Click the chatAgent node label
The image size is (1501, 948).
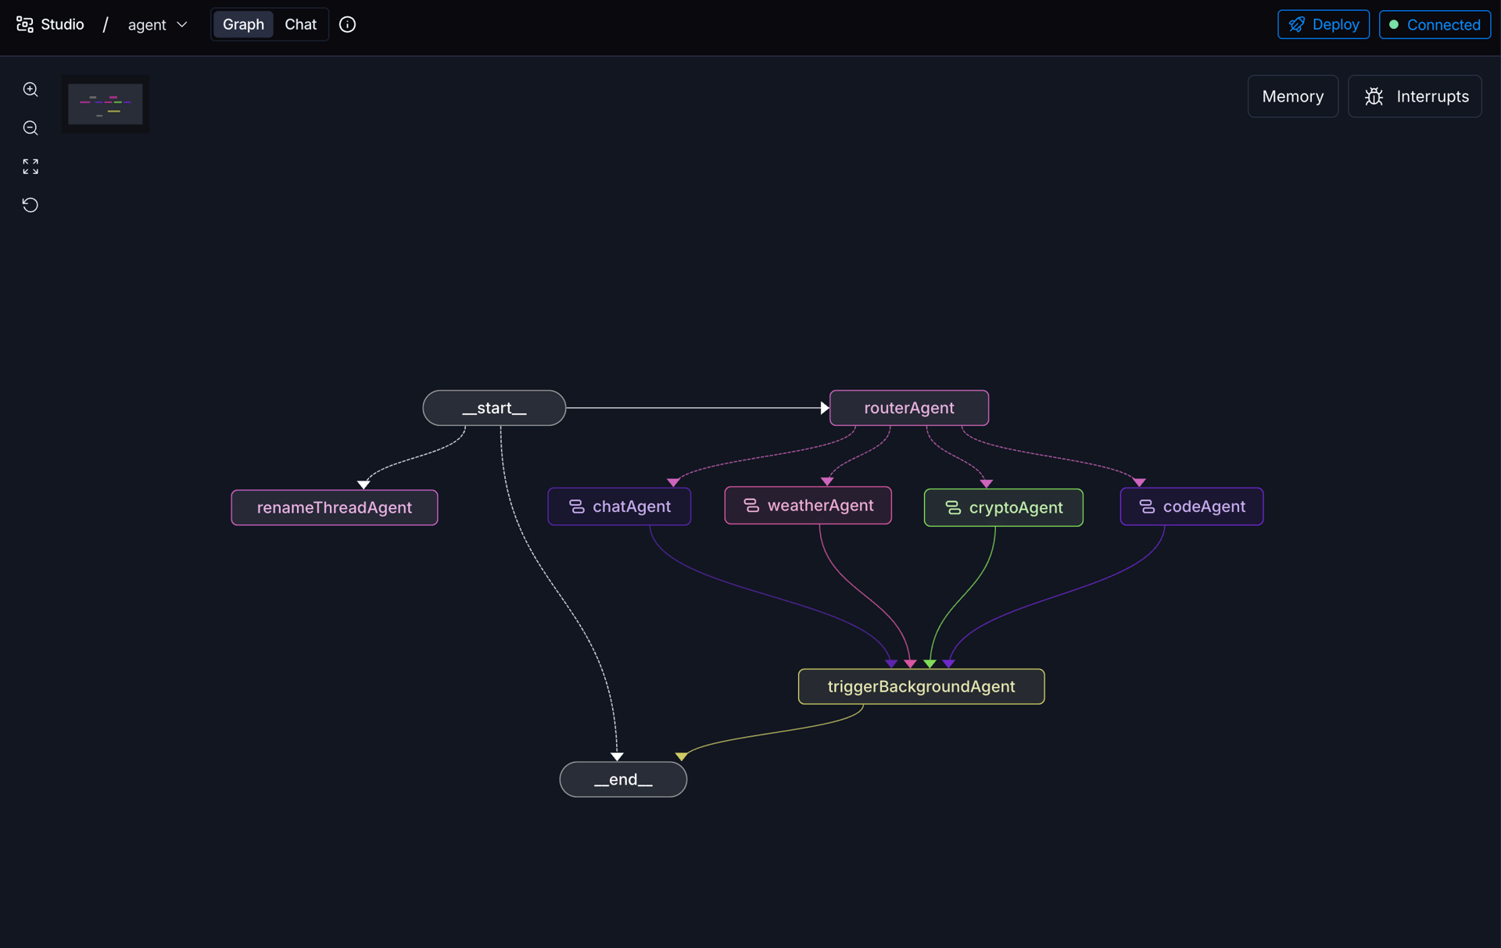pyautogui.click(x=632, y=506)
